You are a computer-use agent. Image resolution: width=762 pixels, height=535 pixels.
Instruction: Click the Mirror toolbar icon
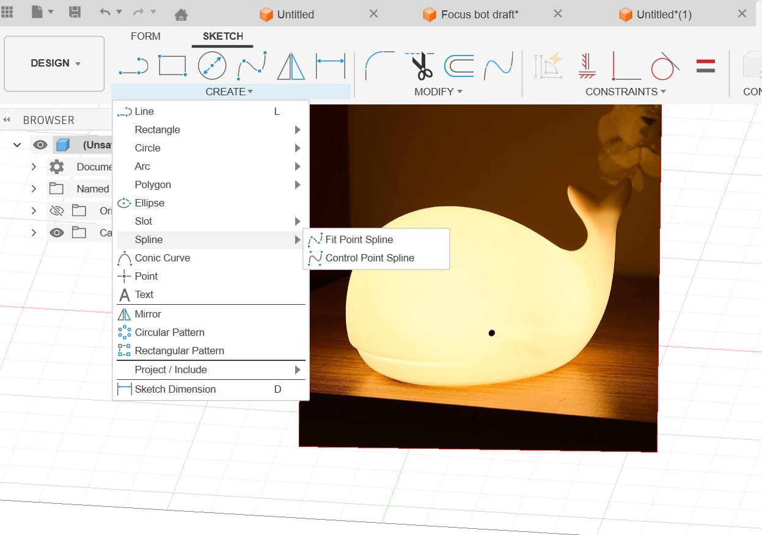pyautogui.click(x=291, y=66)
